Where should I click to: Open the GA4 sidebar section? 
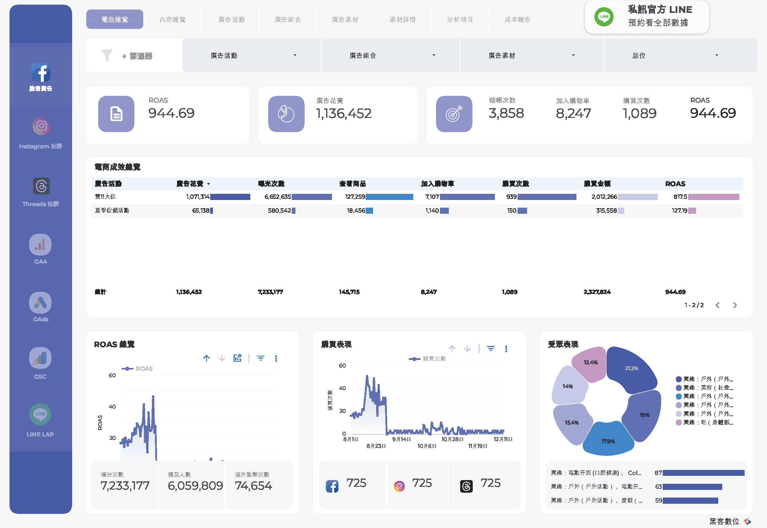coord(40,245)
